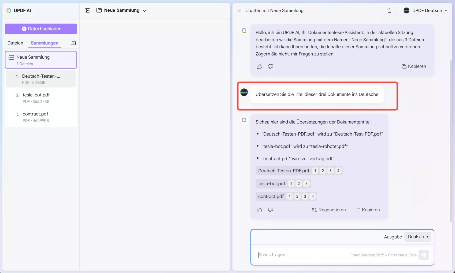Close the chat with the X icon
The image size is (455, 273).
239,10
